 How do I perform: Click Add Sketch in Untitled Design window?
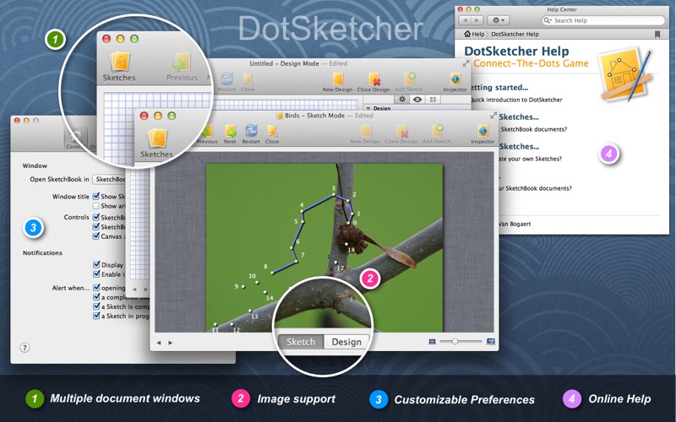(x=409, y=82)
